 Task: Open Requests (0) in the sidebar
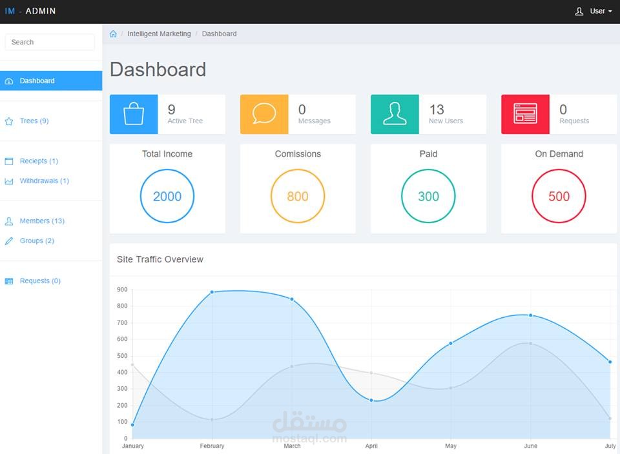40,281
